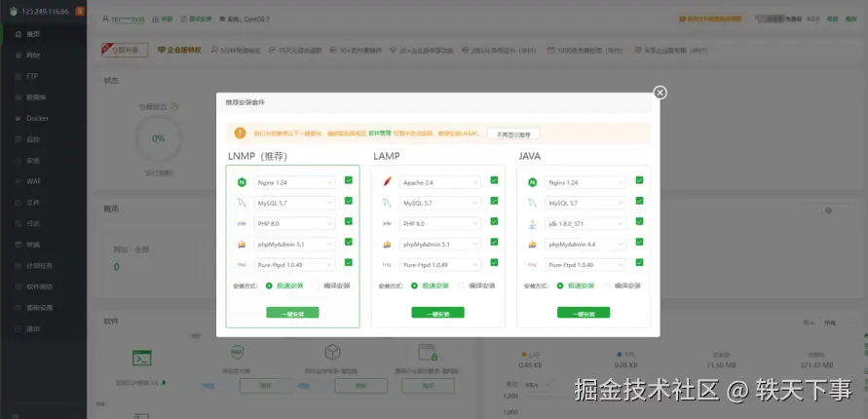
Task: Open the Nginx 1.24 version dropdown in JAVA
Action: point(585,182)
